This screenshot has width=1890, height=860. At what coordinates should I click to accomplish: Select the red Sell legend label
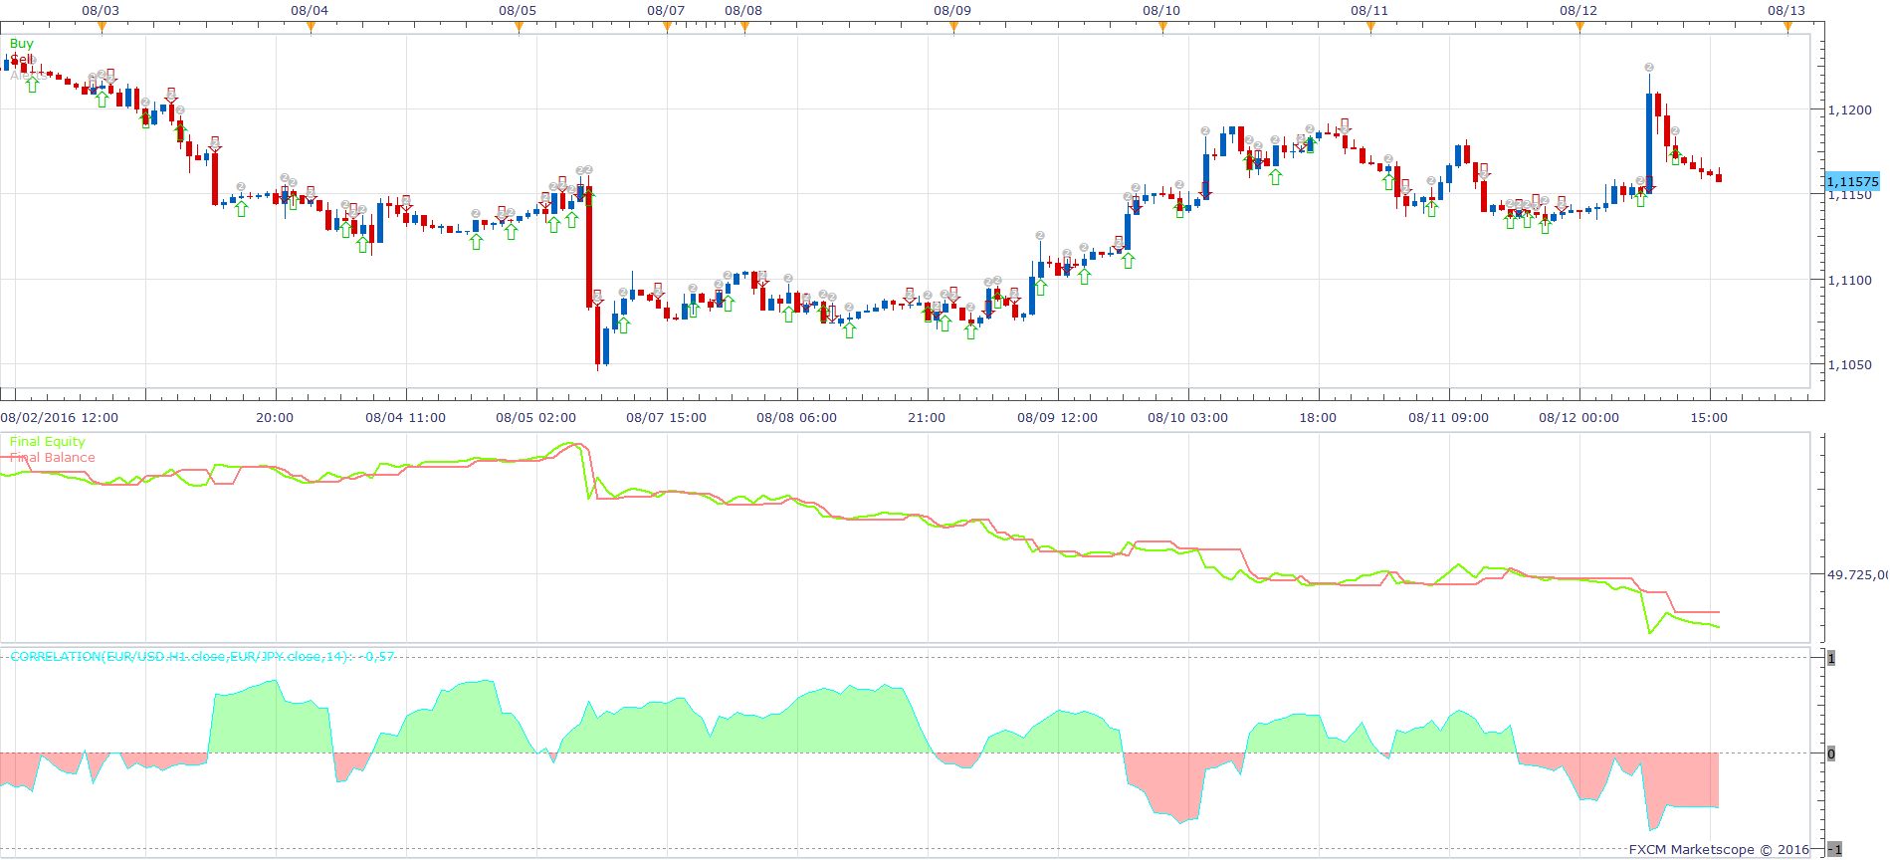click(21, 60)
